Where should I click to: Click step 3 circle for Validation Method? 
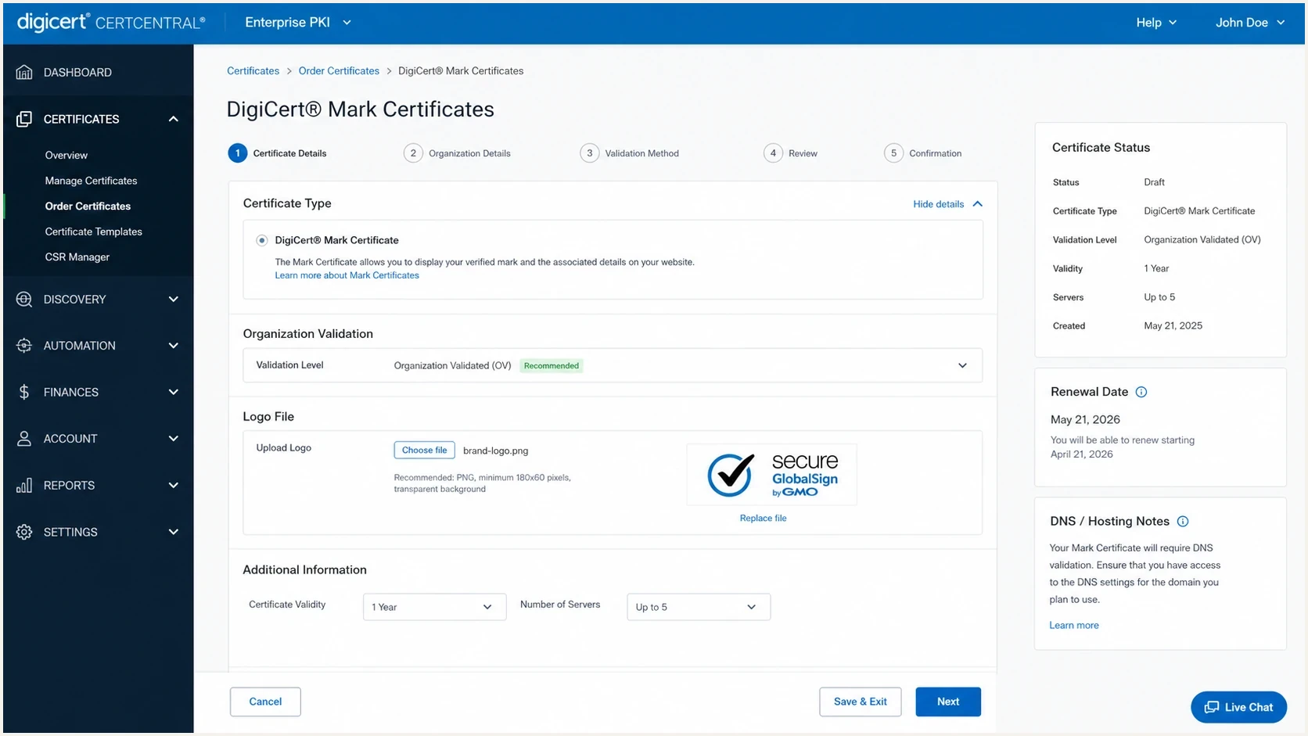point(590,153)
